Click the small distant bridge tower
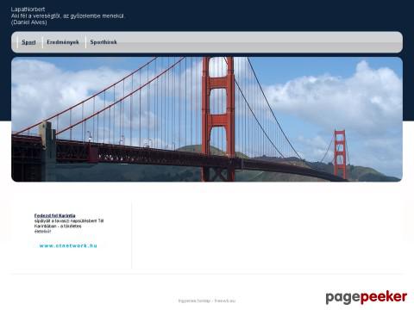 [x=340, y=154]
